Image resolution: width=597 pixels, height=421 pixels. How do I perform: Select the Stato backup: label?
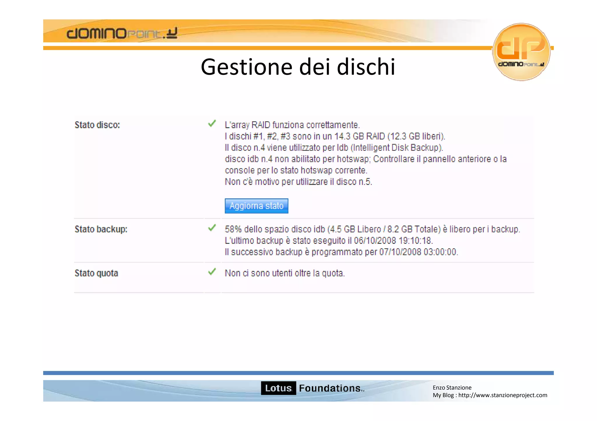point(101,229)
